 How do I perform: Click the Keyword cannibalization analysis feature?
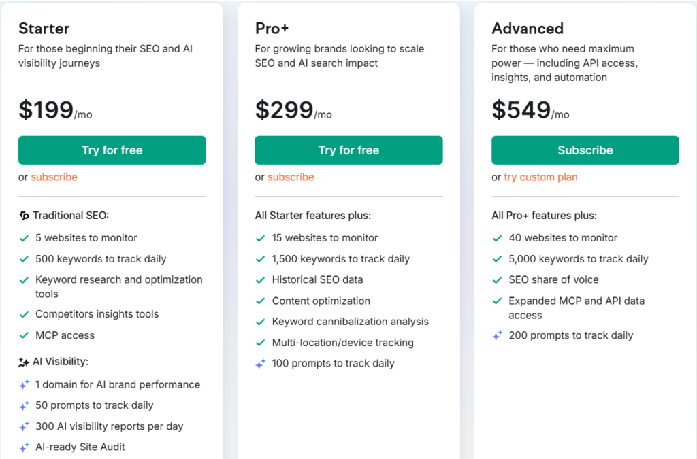click(x=351, y=322)
